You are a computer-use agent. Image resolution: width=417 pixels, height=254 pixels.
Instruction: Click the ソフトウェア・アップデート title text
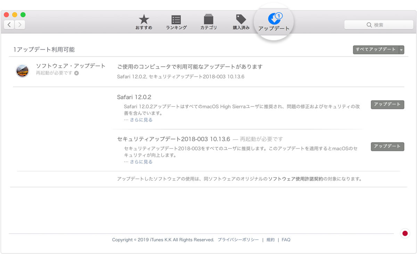tap(71, 66)
